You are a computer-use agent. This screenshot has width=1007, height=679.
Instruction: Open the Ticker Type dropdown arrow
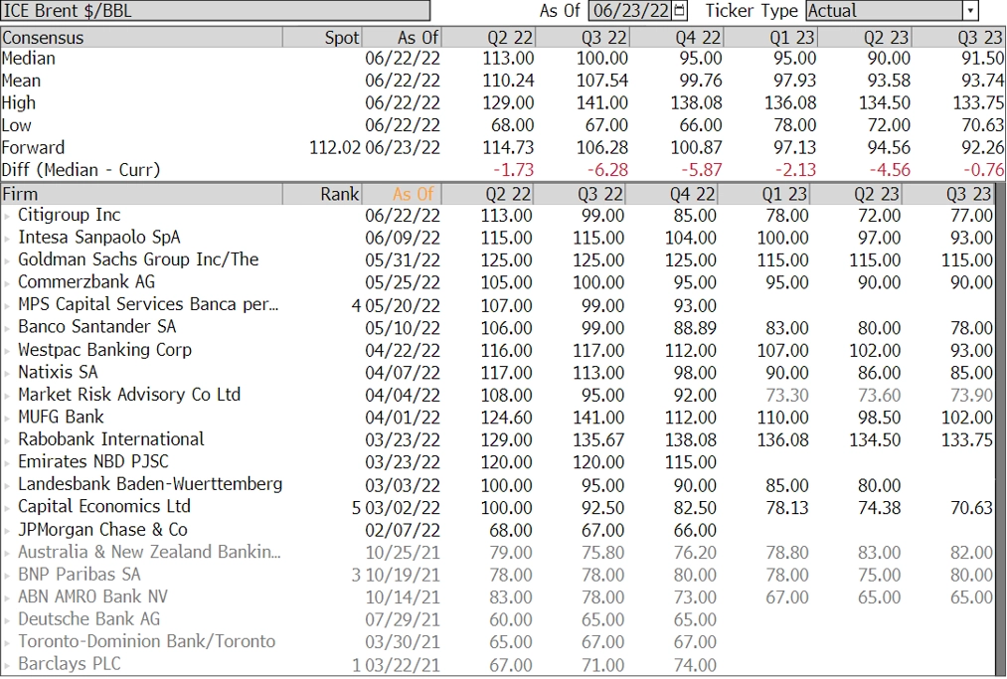(970, 10)
